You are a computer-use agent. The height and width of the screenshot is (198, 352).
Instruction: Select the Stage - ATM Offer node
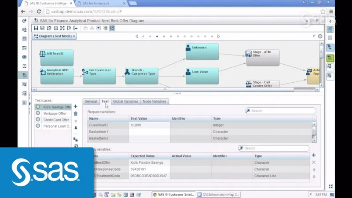(263, 58)
